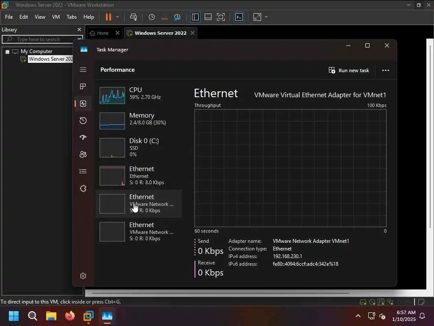Click VMware horizontal scrollbar
This screenshot has width=434, height=326.
point(220,293)
